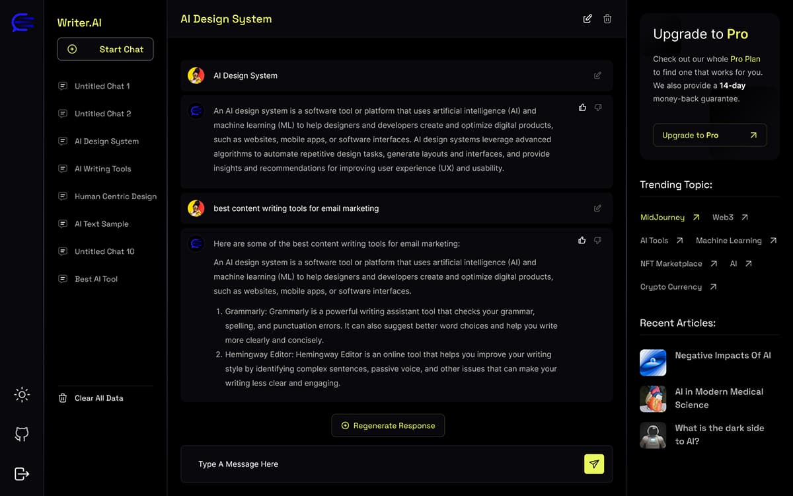Viewport: 793px width, 496px height.
Task: Edit the 'AI Design System' prompt via its pencil
Action: (x=597, y=75)
